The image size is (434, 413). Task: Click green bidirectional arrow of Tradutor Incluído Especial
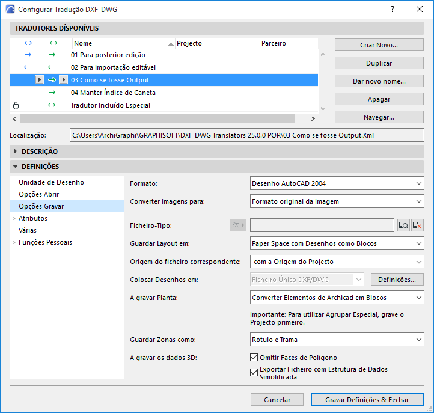tap(52, 105)
